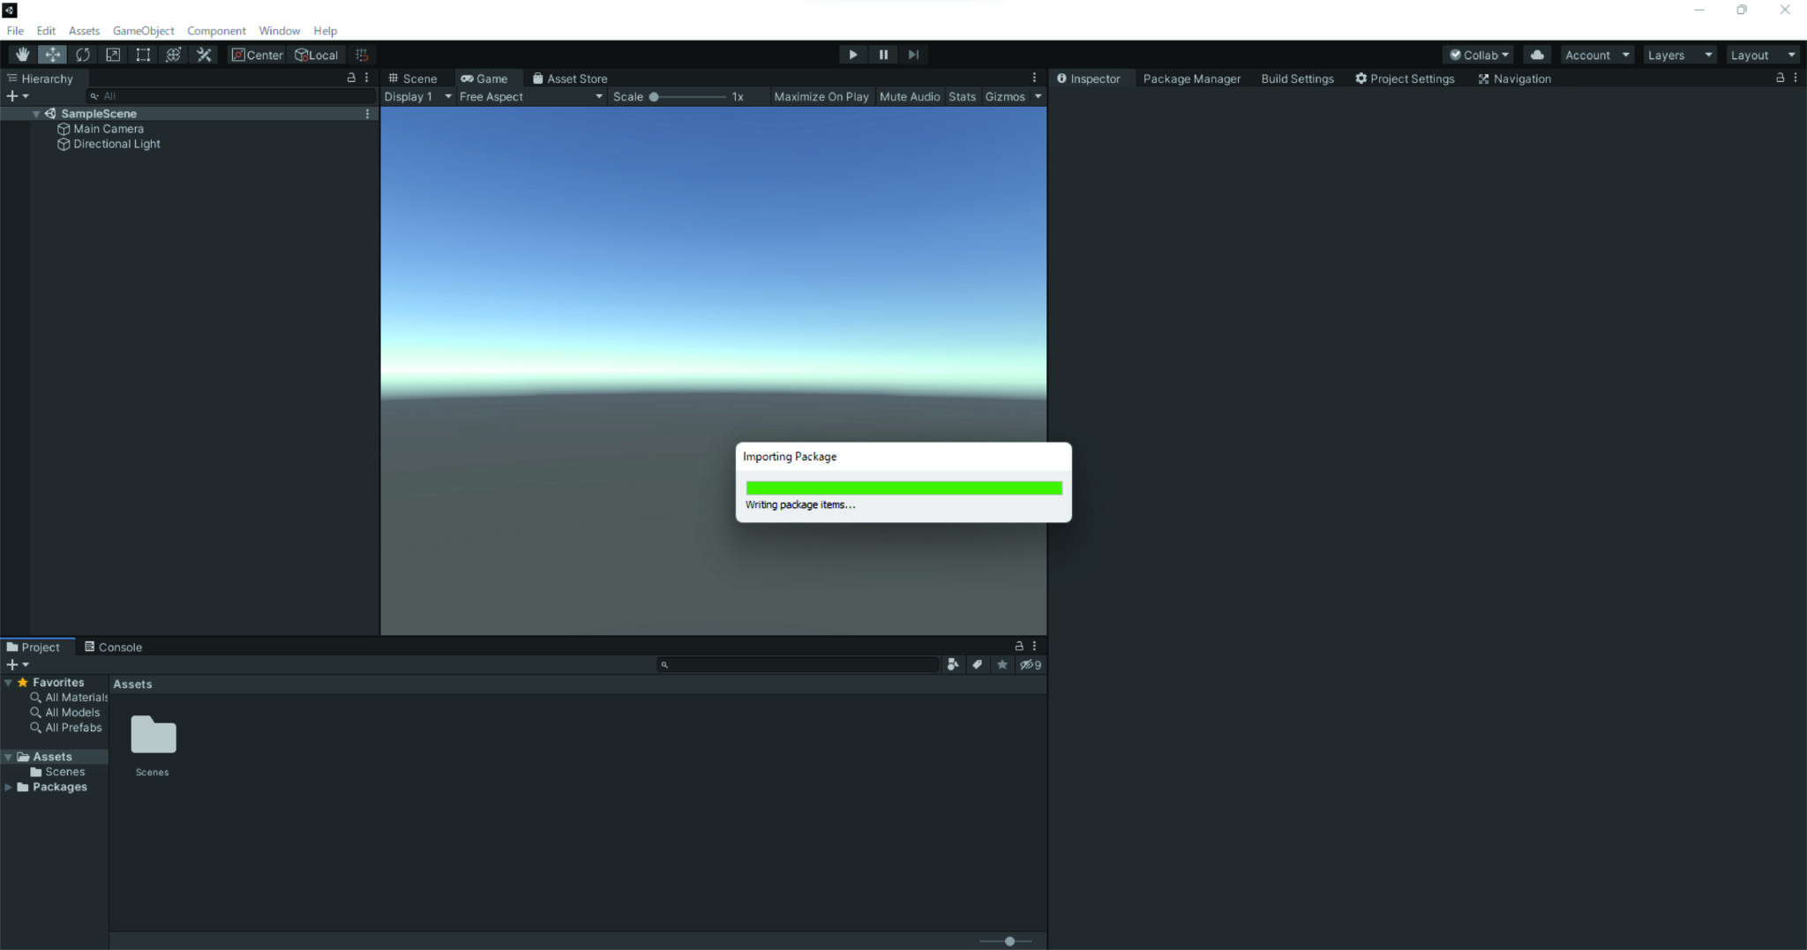Open the Available Custom Editor Tools
The width and height of the screenshot is (1807, 950).
coord(203,54)
